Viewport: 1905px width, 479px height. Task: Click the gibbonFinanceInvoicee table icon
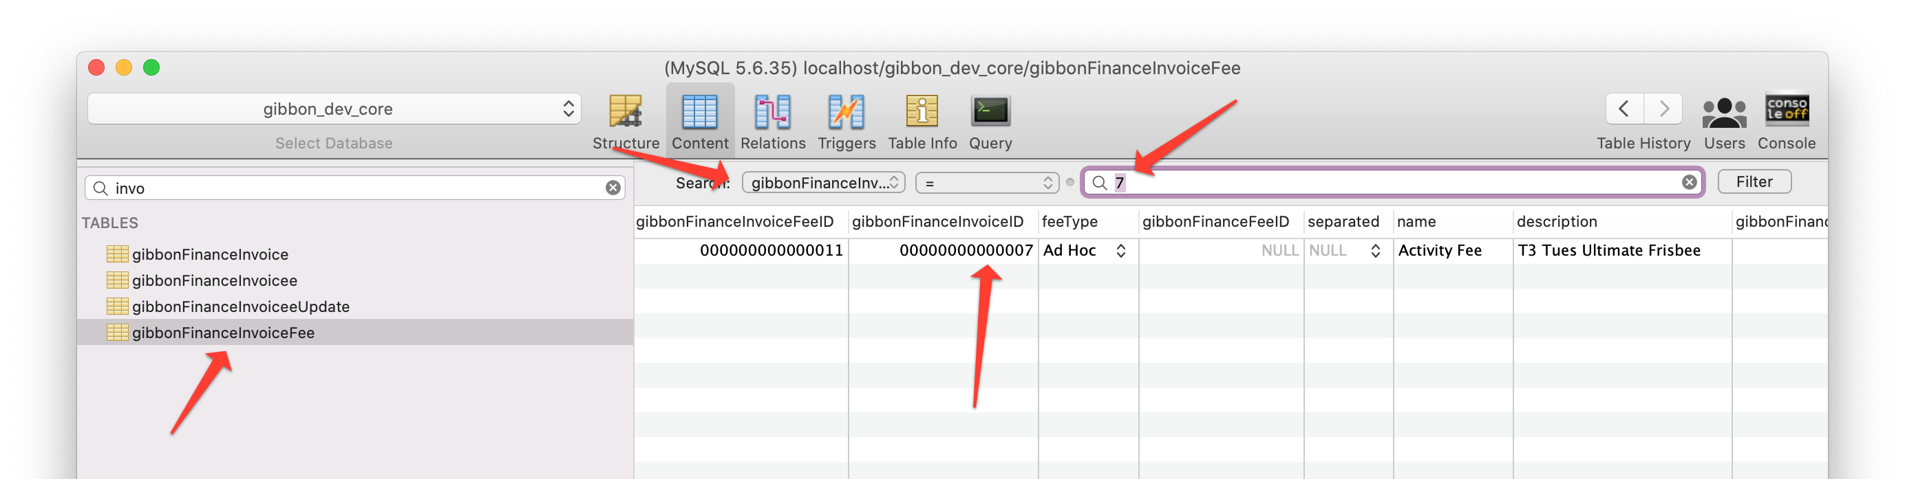click(117, 280)
